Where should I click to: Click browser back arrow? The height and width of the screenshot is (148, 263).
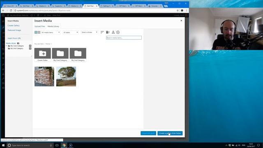[x=3, y=10]
